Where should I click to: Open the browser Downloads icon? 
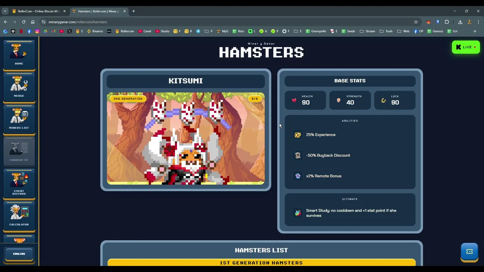coord(460,22)
